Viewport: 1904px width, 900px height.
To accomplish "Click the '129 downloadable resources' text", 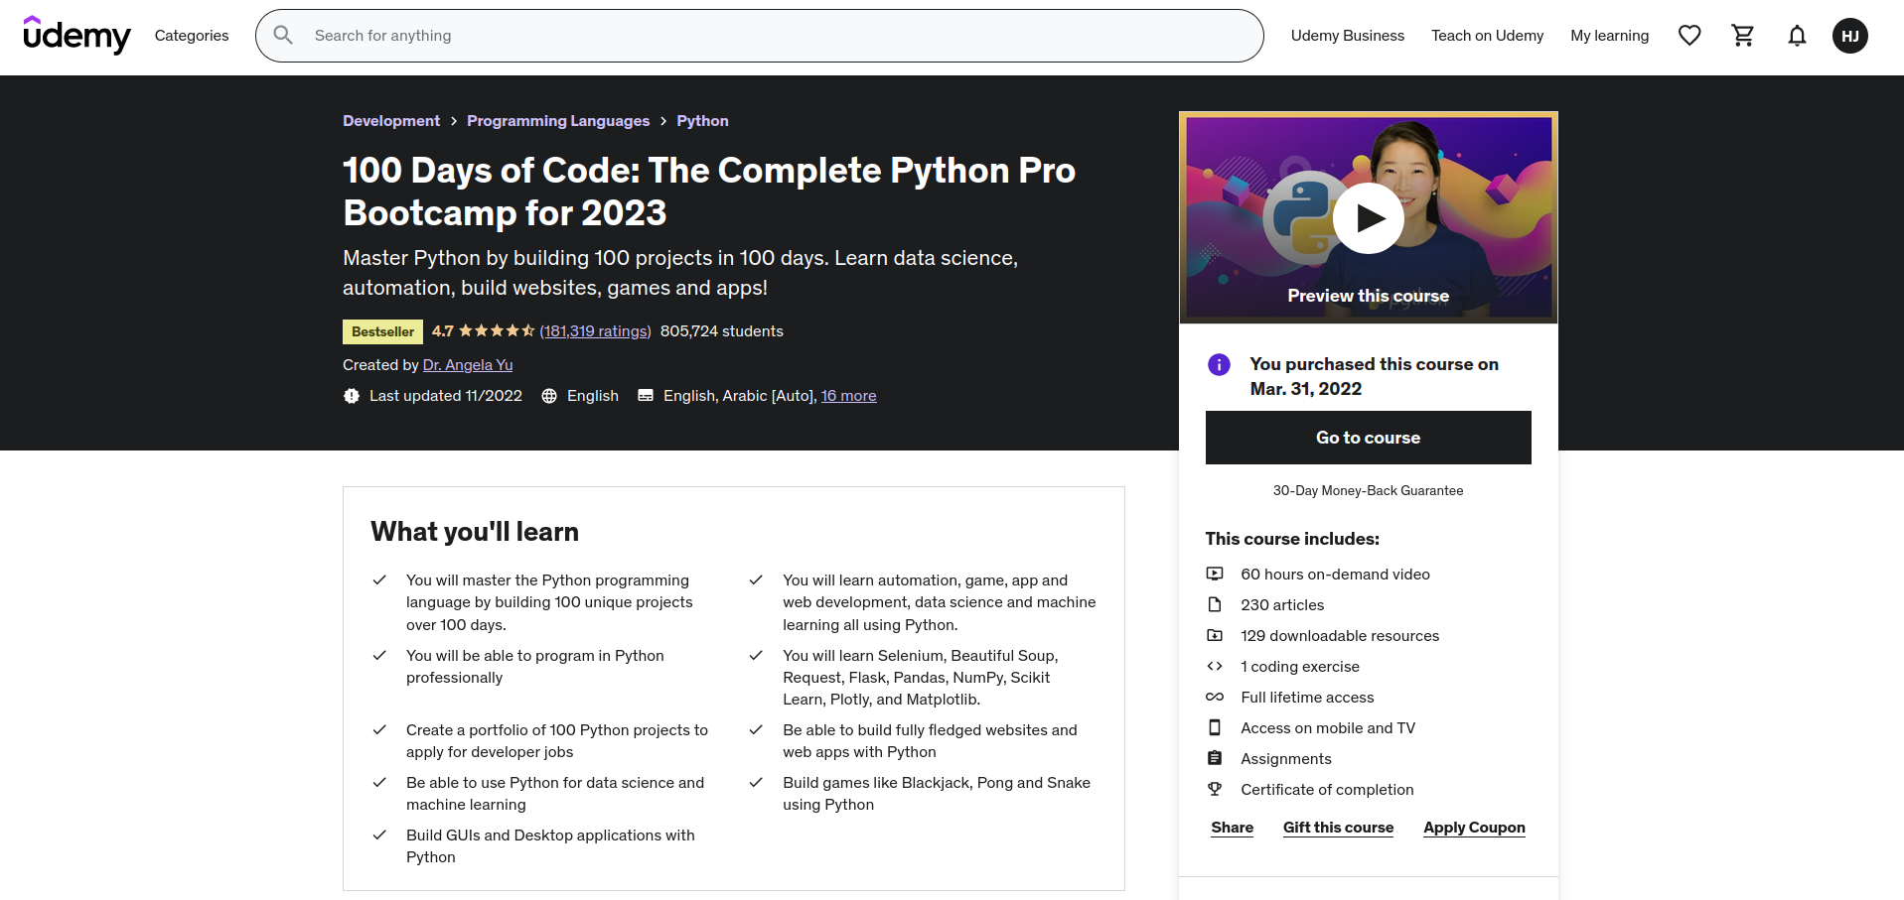I will [1340, 636].
